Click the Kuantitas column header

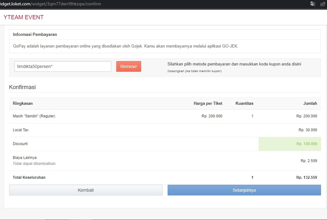244,103
